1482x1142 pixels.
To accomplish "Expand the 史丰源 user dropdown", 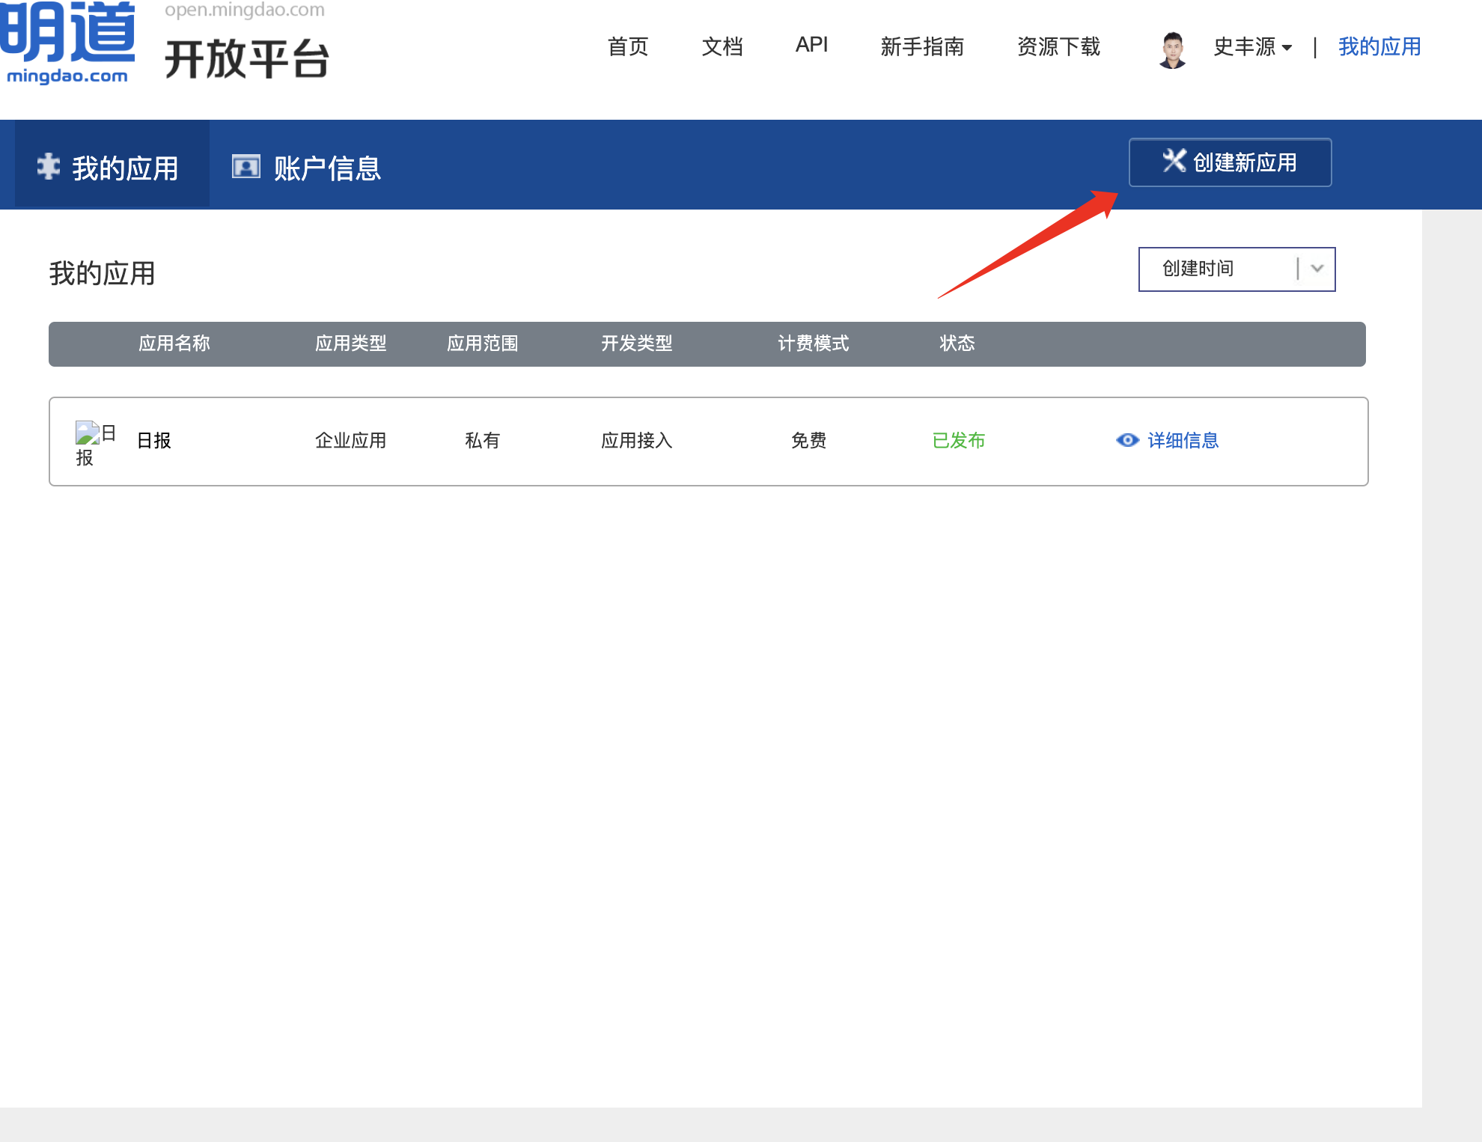I will point(1252,47).
